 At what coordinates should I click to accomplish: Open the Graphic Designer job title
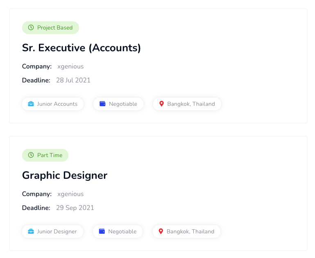tap(65, 176)
